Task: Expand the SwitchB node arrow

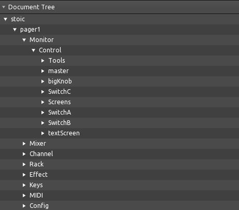Action: point(43,123)
